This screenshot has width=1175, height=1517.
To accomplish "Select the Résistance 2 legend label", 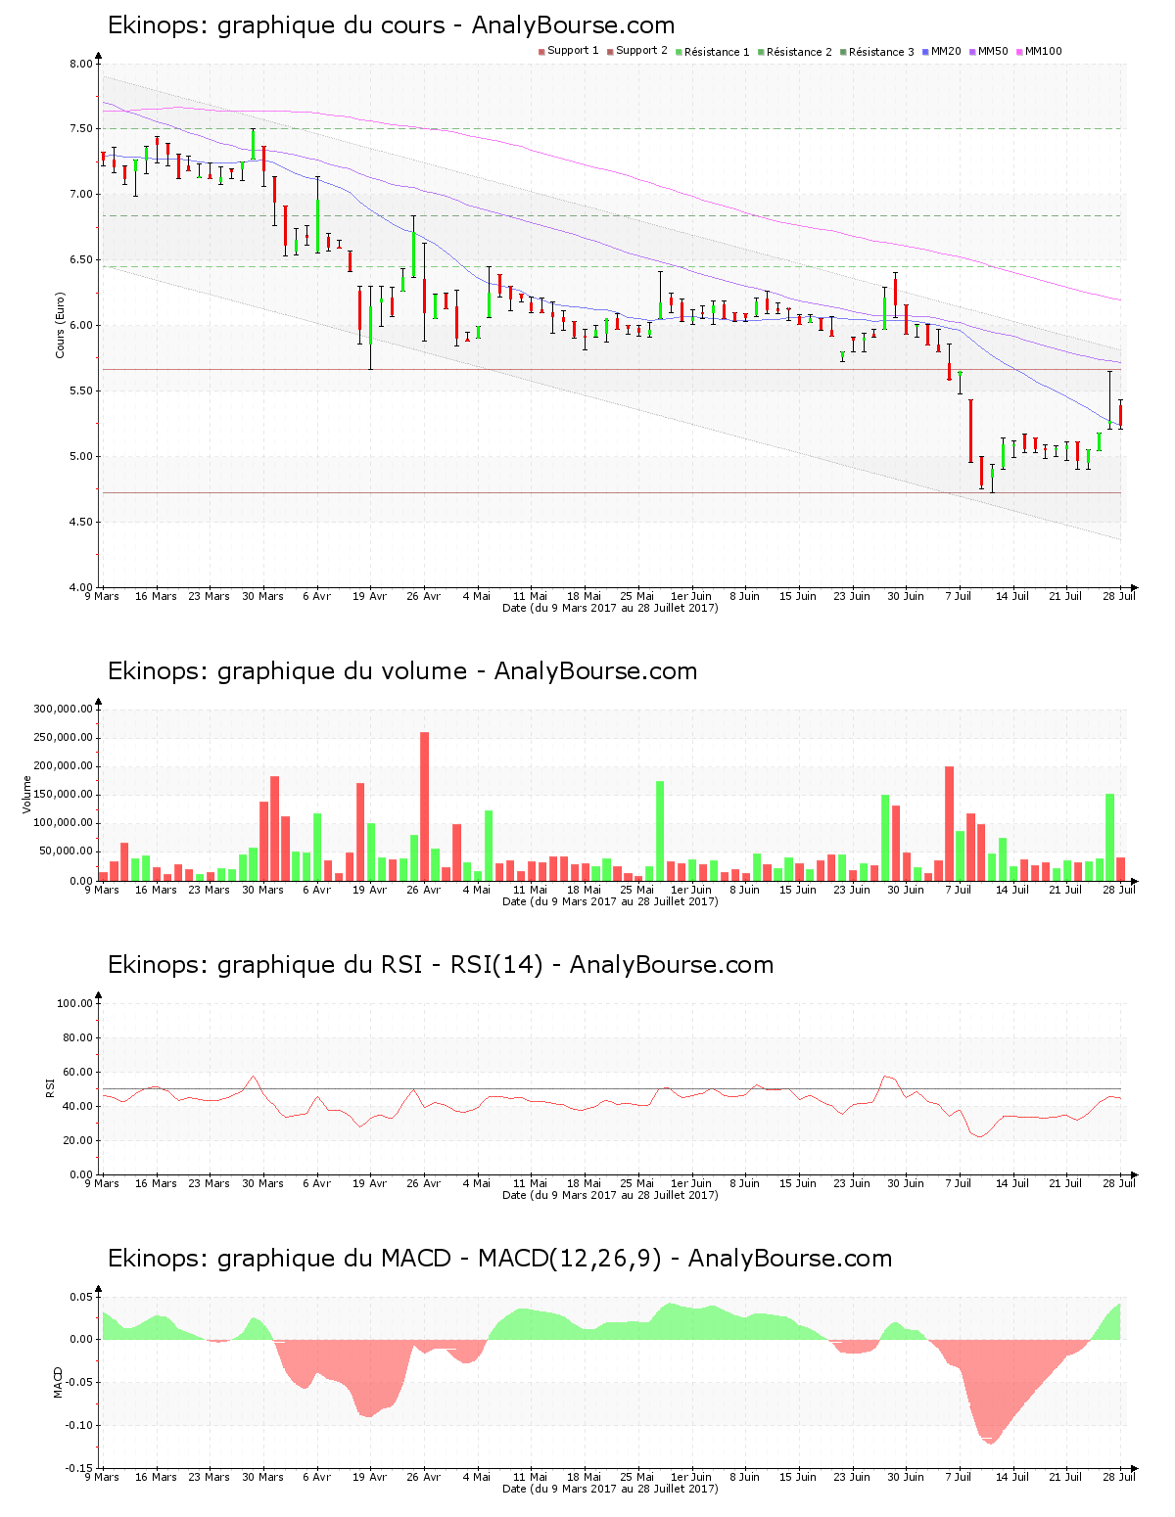I will pyautogui.click(x=799, y=52).
